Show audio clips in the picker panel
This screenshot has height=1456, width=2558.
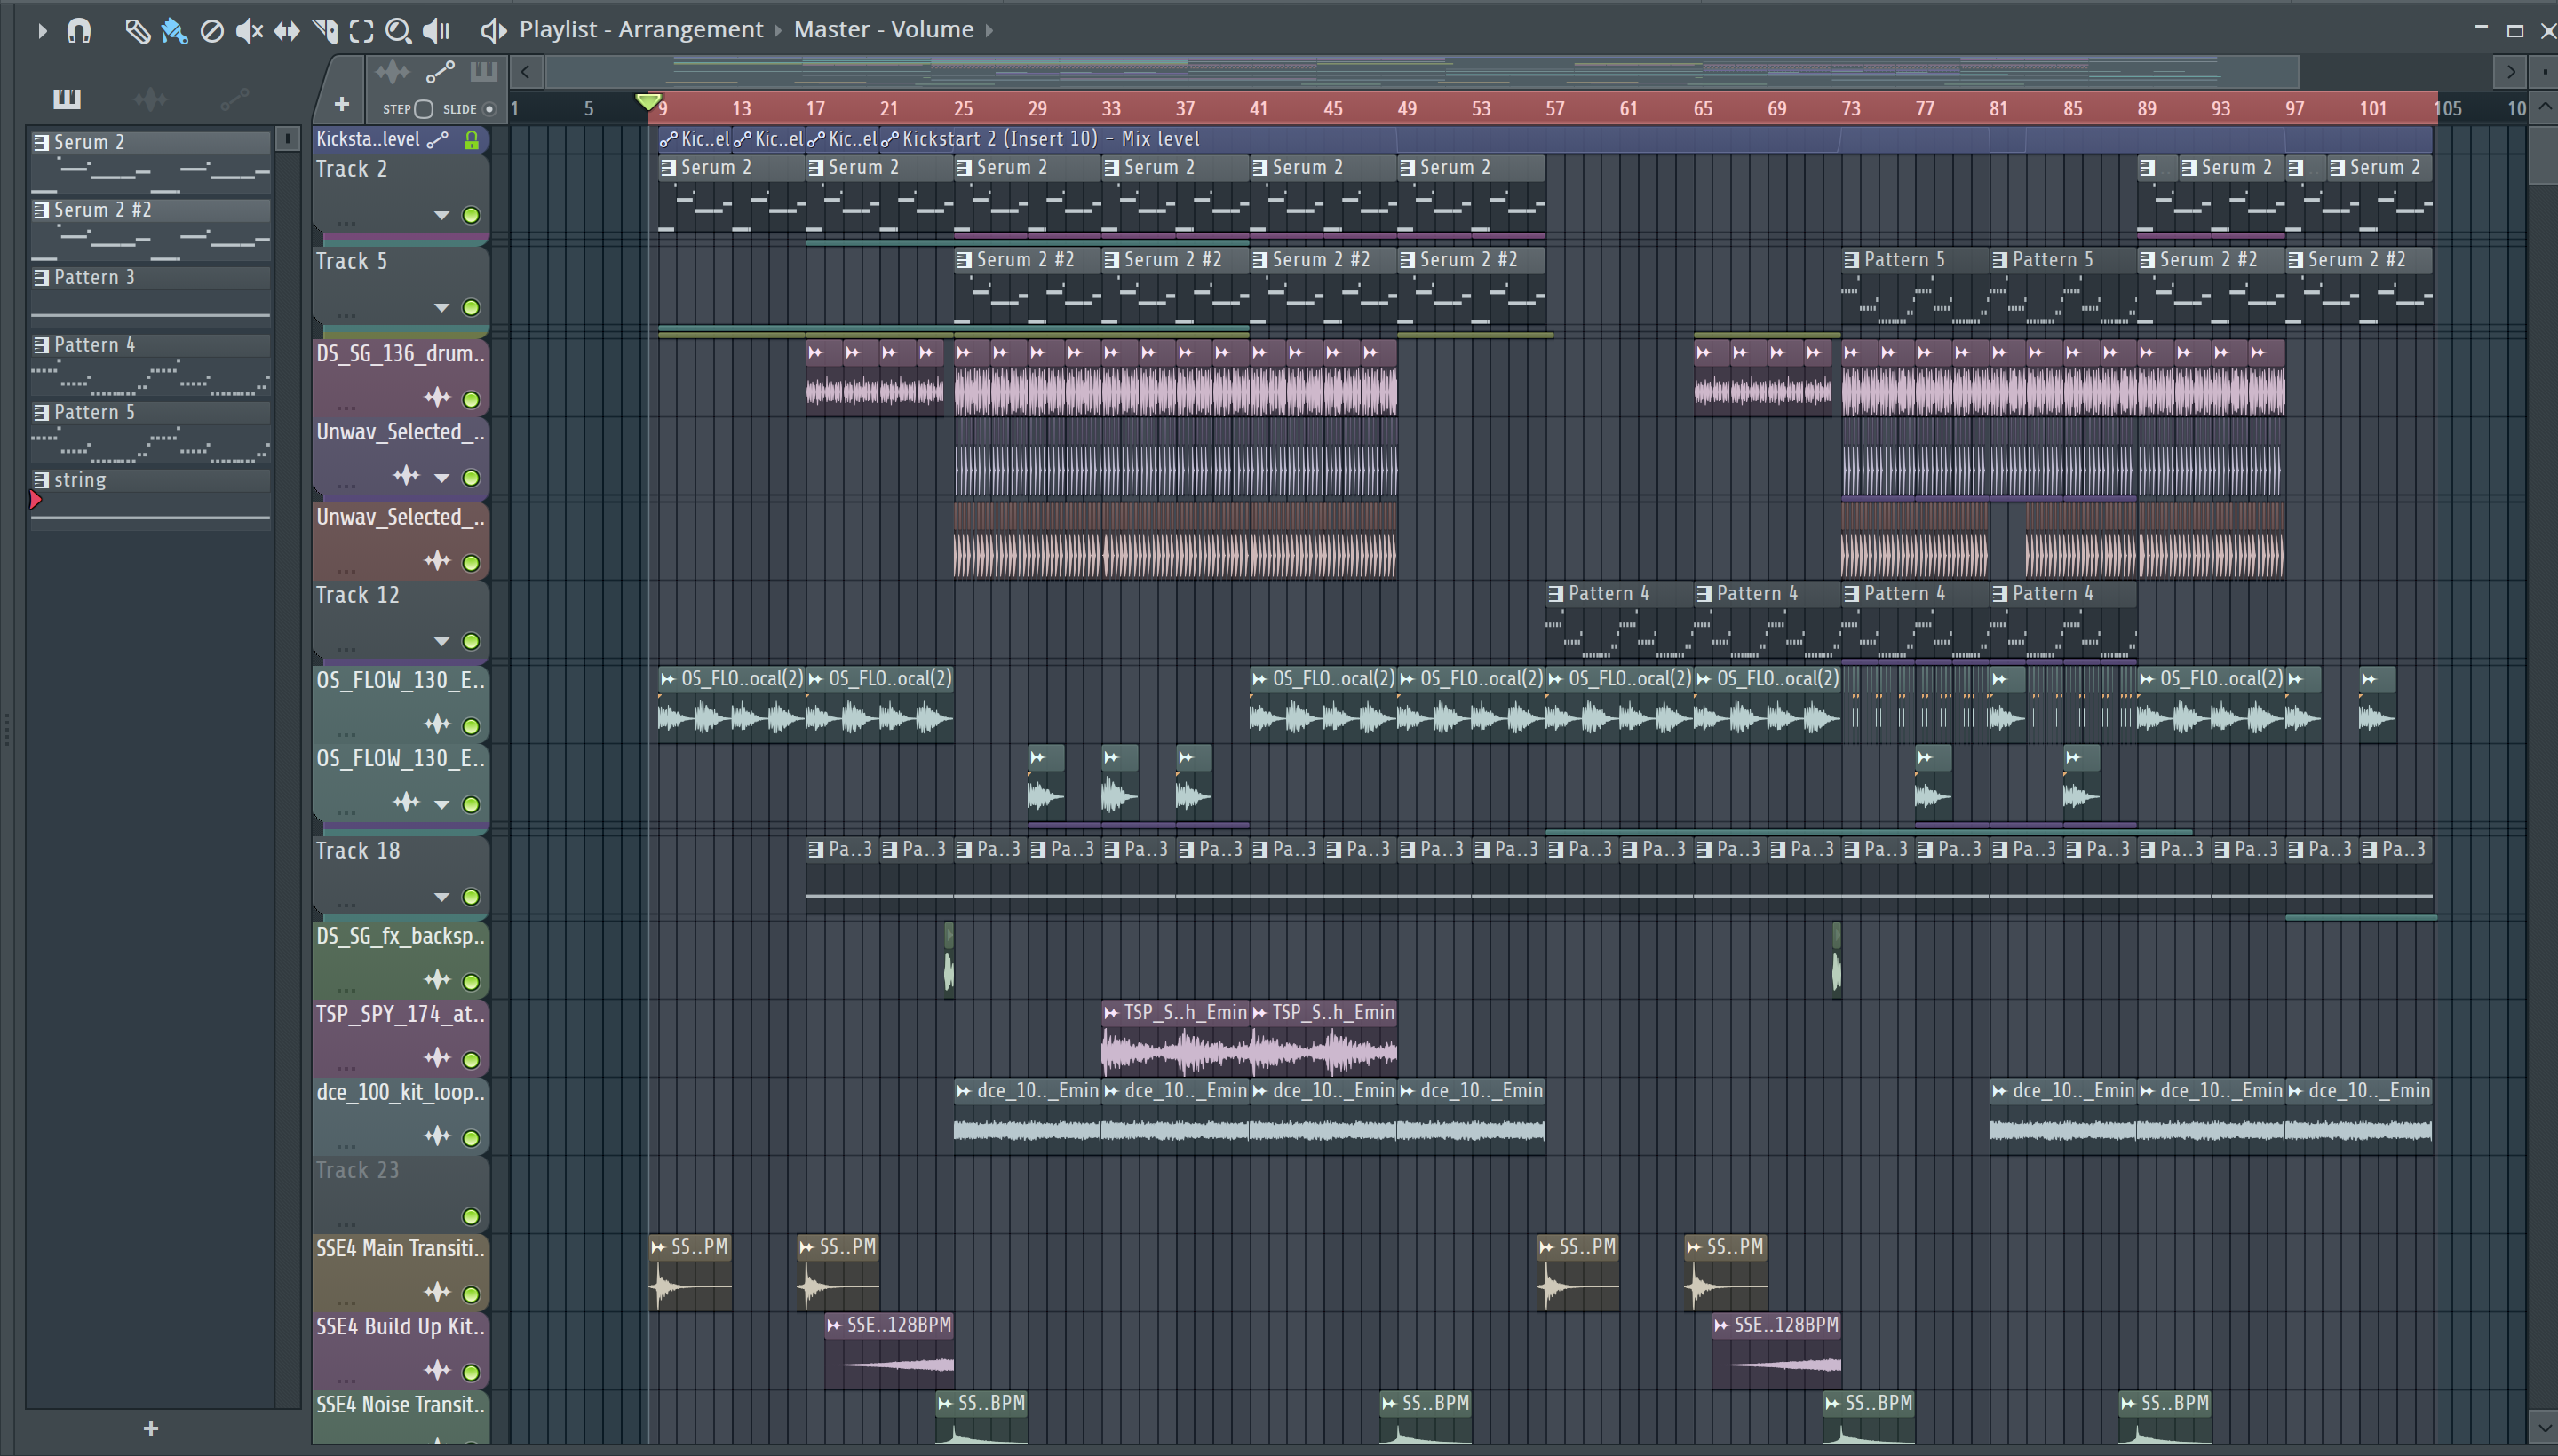(150, 98)
